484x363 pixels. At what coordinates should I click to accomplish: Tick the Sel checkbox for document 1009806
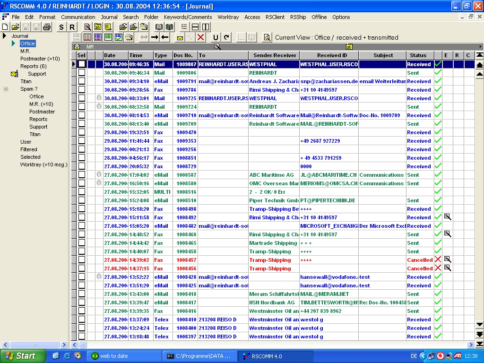pos(82,73)
